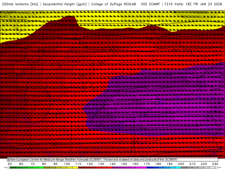Click the 10140 contour label inside purple area
Screen dimensions: 225x169
[x=143, y=115]
